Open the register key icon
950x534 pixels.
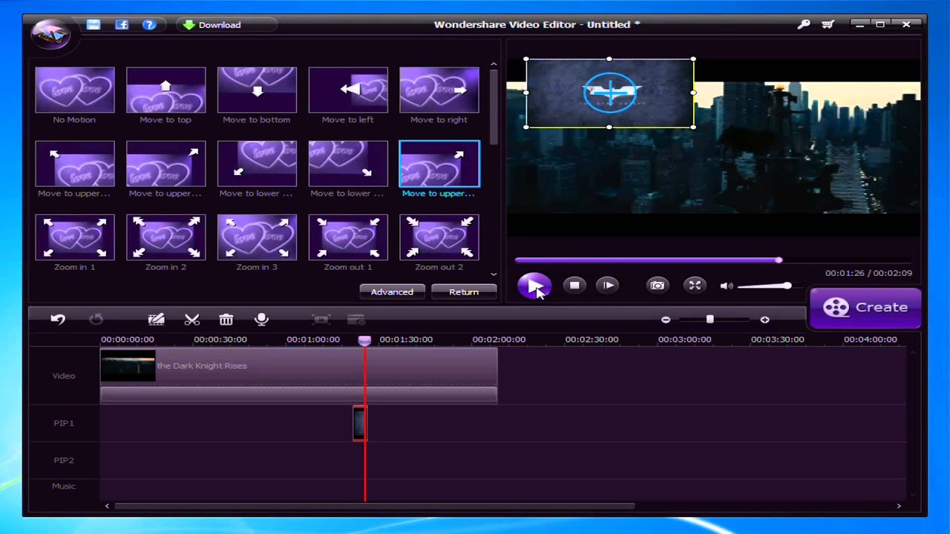[x=804, y=24]
